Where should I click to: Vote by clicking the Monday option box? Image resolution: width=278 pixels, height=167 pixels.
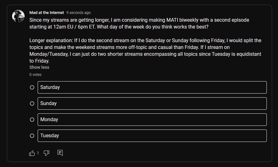[152, 120]
